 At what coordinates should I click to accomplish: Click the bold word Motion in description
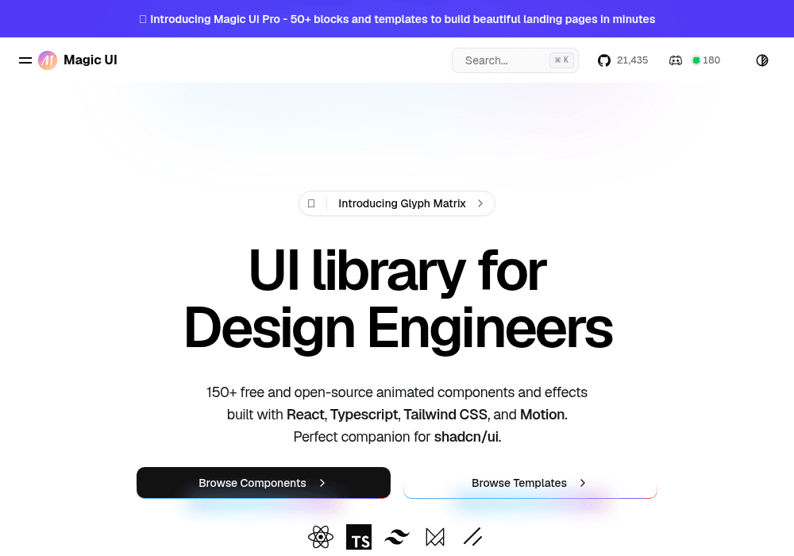[542, 414]
